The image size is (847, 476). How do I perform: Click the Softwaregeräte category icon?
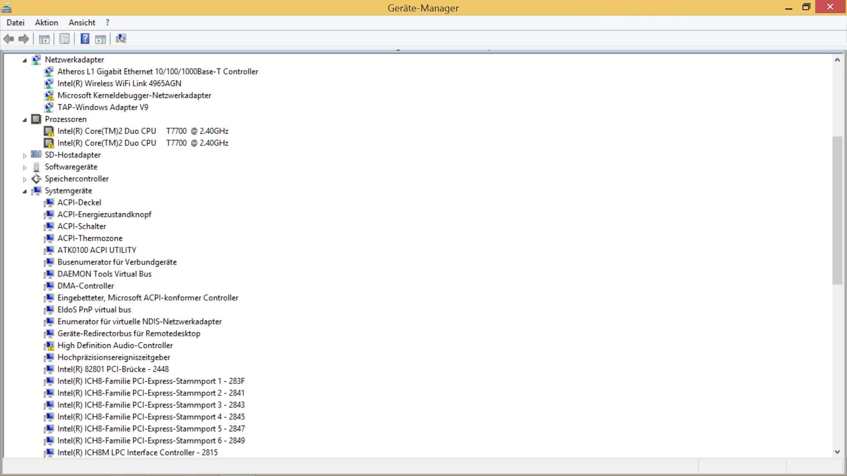click(37, 167)
